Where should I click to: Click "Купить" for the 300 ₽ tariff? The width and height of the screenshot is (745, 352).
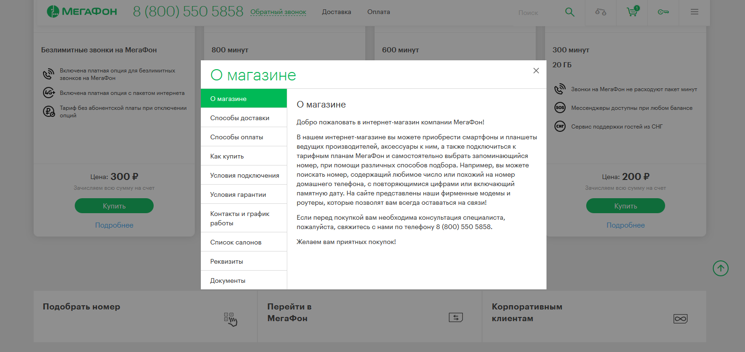[114, 206]
